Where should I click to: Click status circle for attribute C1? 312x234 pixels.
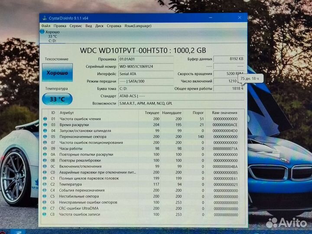45,178
